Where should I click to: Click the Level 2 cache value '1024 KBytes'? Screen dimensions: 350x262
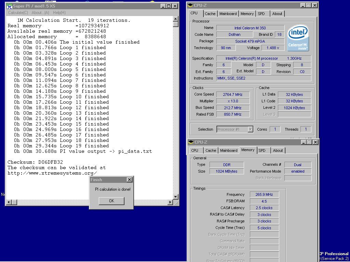294,108
